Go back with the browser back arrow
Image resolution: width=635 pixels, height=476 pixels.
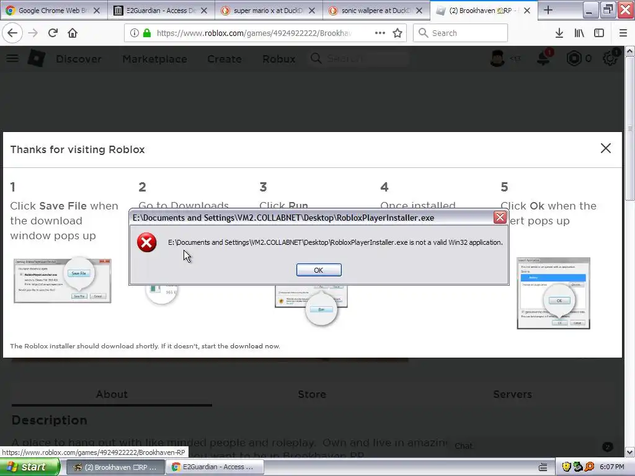pyautogui.click(x=12, y=33)
